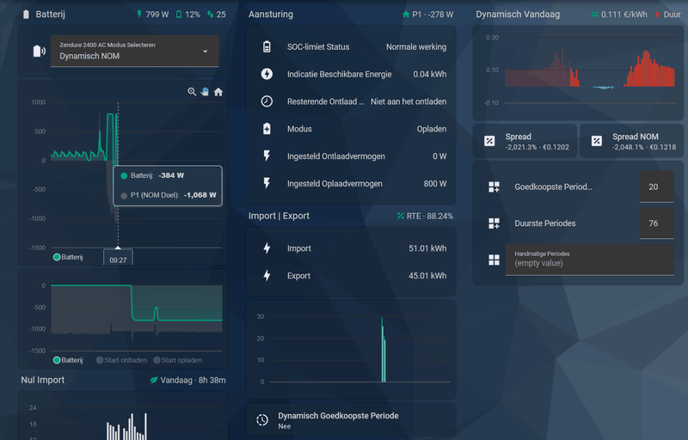Open the Zendure 2400 AC Modus dropdown
The image size is (688, 440).
click(135, 52)
